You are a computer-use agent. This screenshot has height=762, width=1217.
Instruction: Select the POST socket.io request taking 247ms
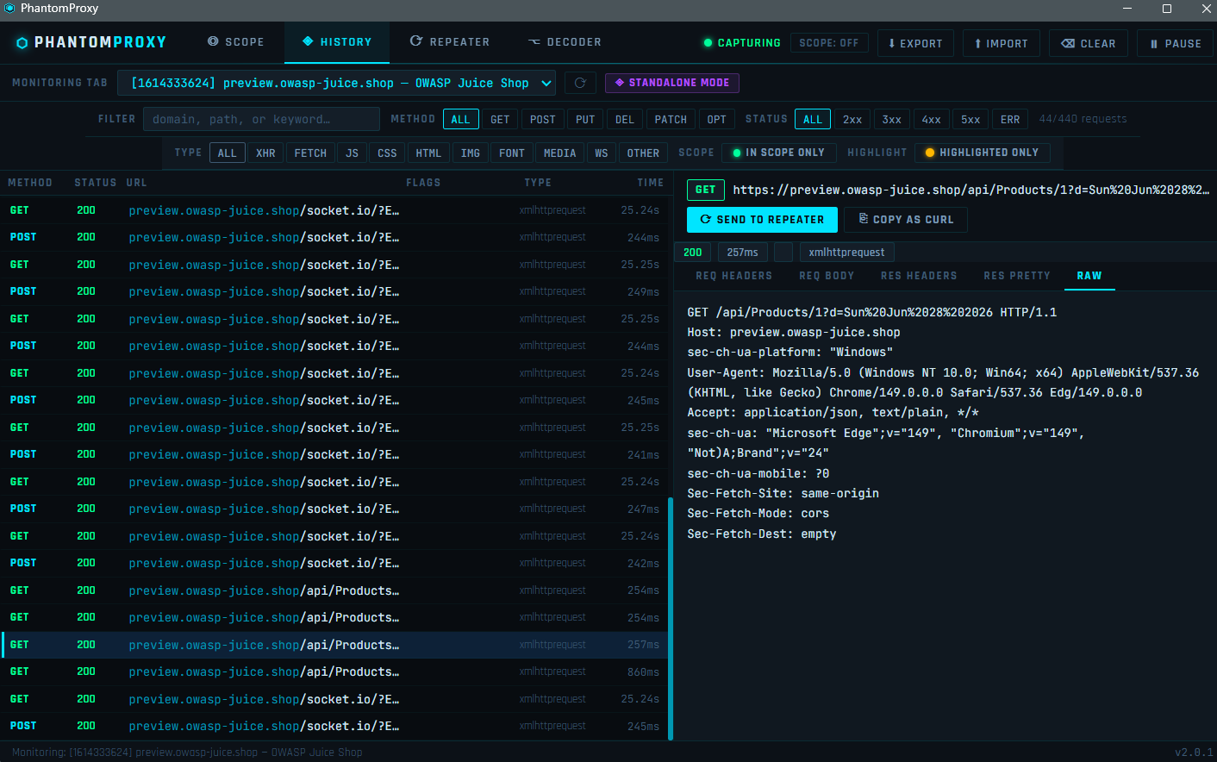[334, 509]
